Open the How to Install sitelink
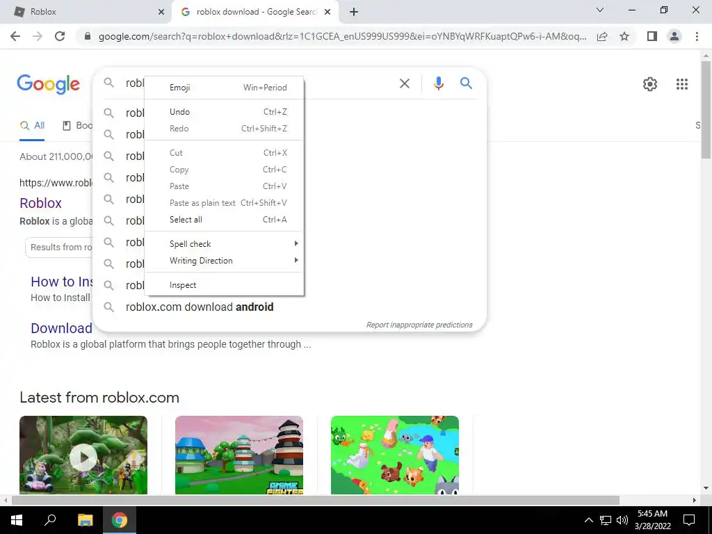Screen dimensions: 712x534 coord(62,282)
